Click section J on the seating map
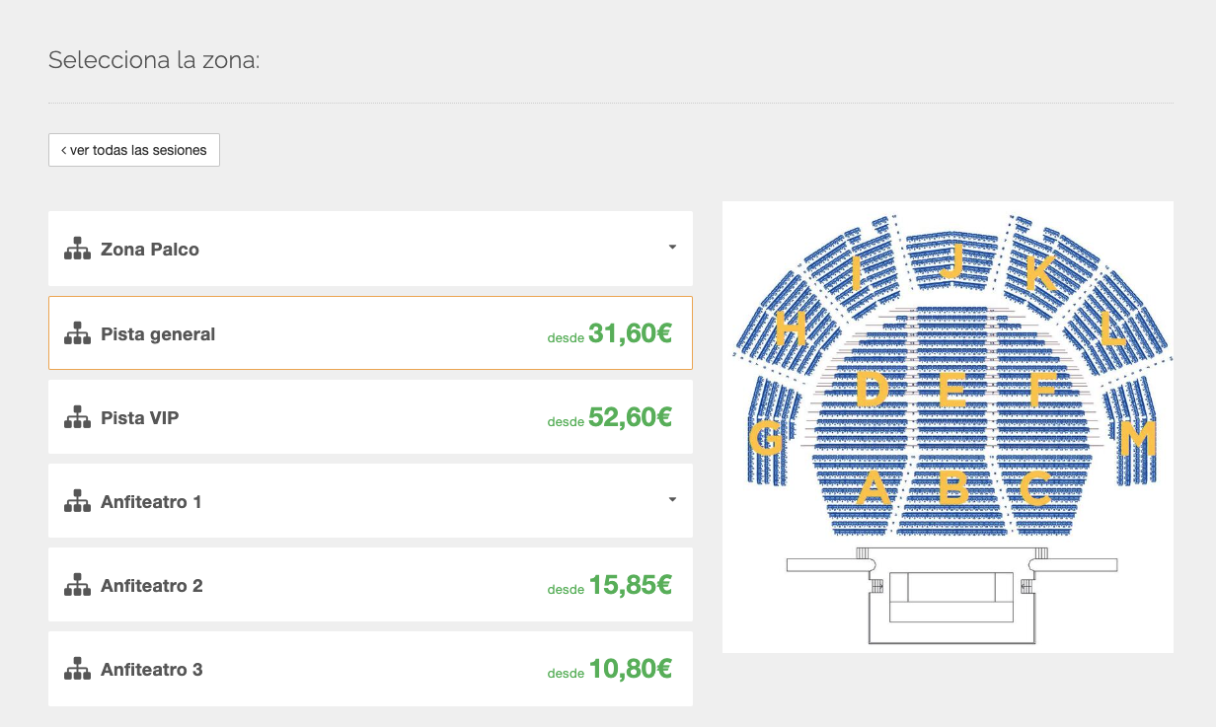 tap(951, 263)
